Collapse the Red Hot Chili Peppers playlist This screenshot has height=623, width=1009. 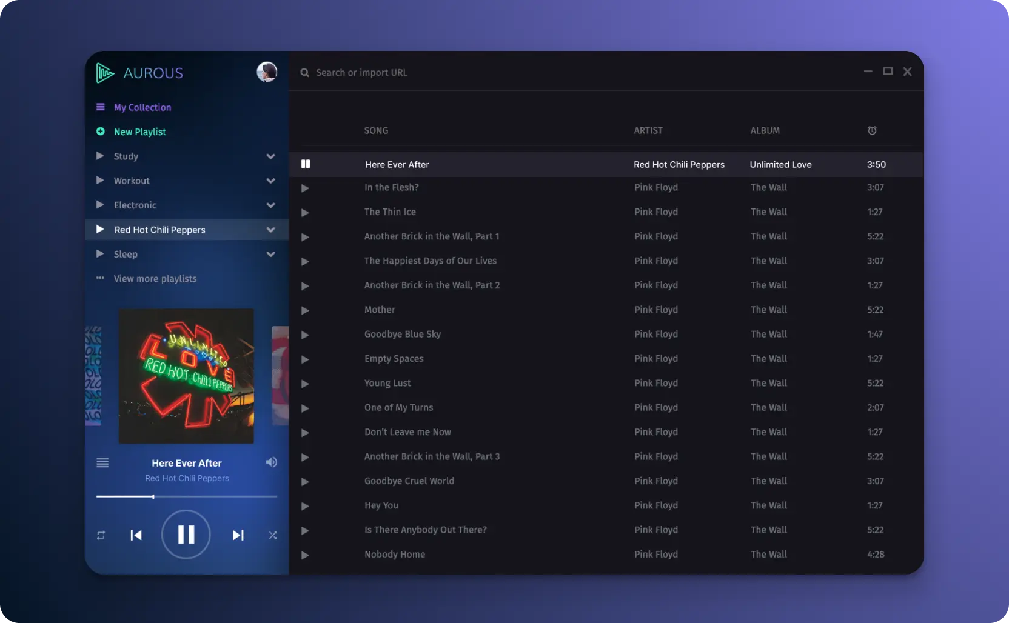[x=271, y=230]
